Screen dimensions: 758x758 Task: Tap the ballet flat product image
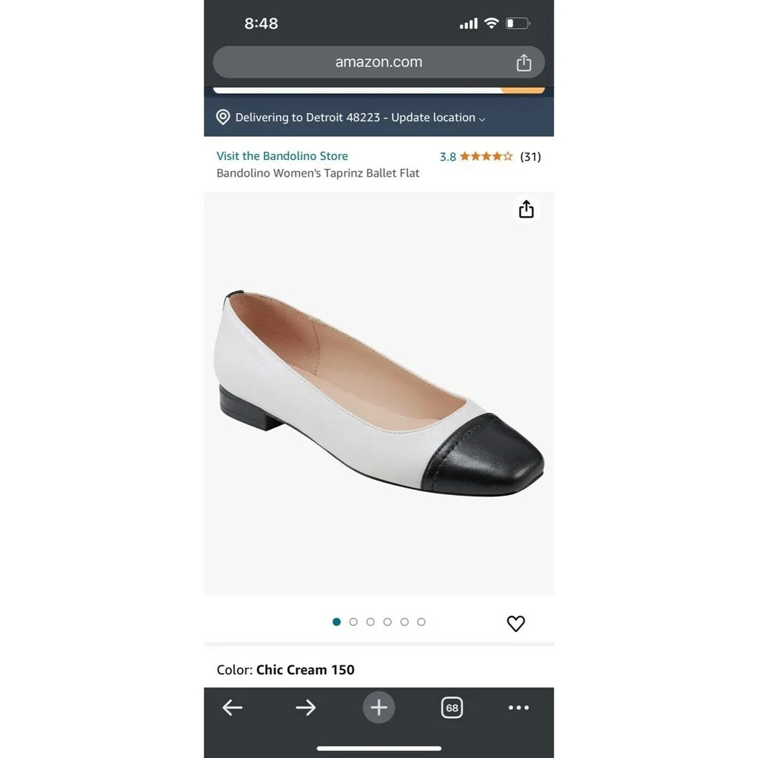tap(379, 393)
